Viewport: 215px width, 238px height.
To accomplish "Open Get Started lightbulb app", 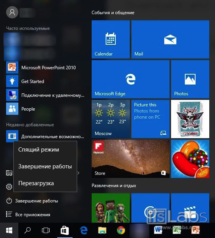I will (45, 81).
